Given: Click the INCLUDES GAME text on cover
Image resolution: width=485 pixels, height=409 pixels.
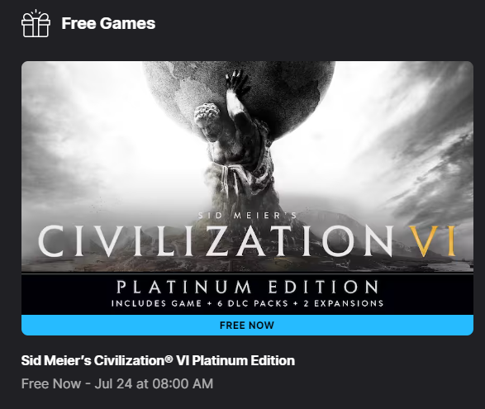Looking at the screenshot, I should coord(156,303).
